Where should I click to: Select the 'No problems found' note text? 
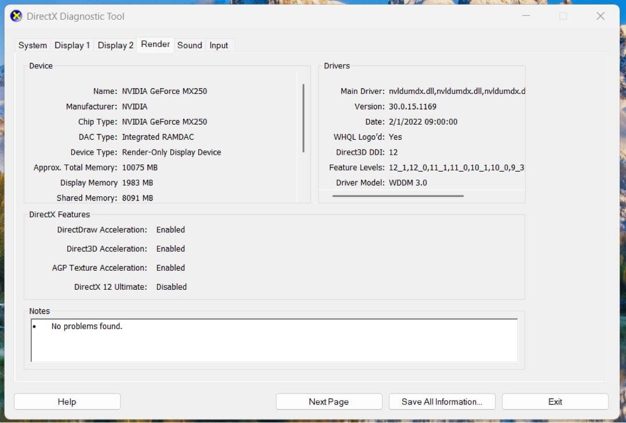point(86,326)
